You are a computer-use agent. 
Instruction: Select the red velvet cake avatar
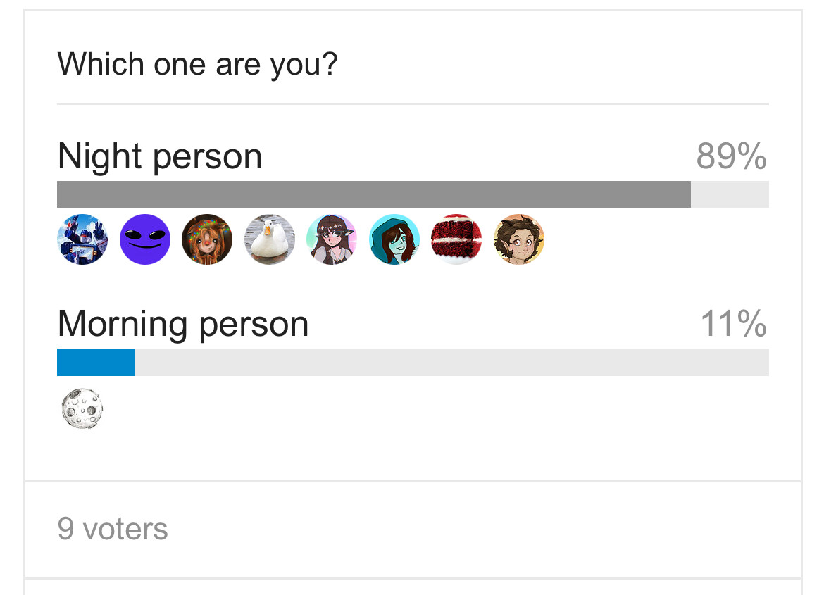(x=456, y=239)
